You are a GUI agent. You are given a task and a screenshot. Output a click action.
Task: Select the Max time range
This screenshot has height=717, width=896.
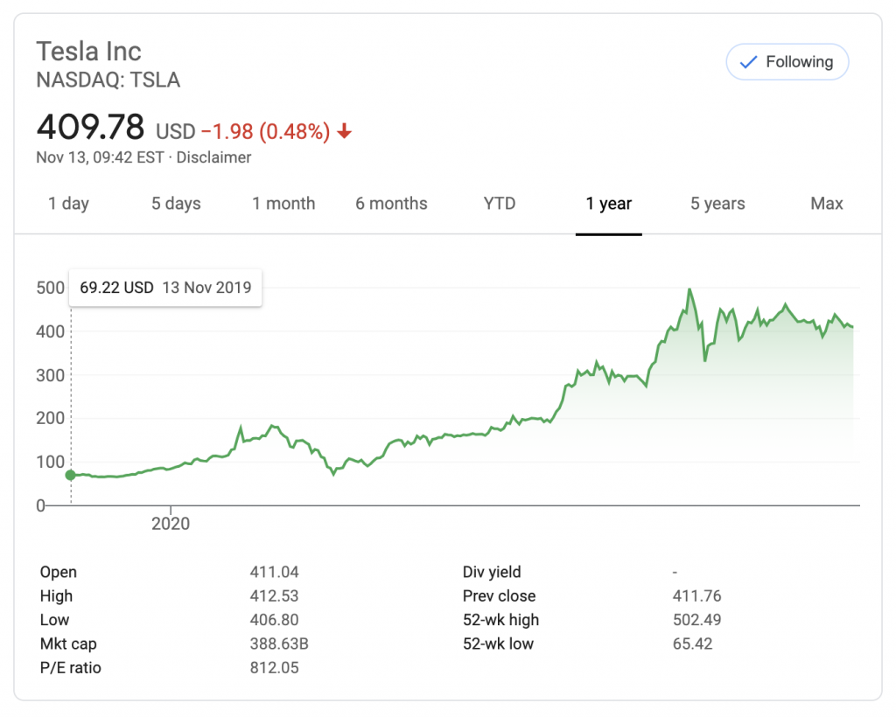(826, 204)
